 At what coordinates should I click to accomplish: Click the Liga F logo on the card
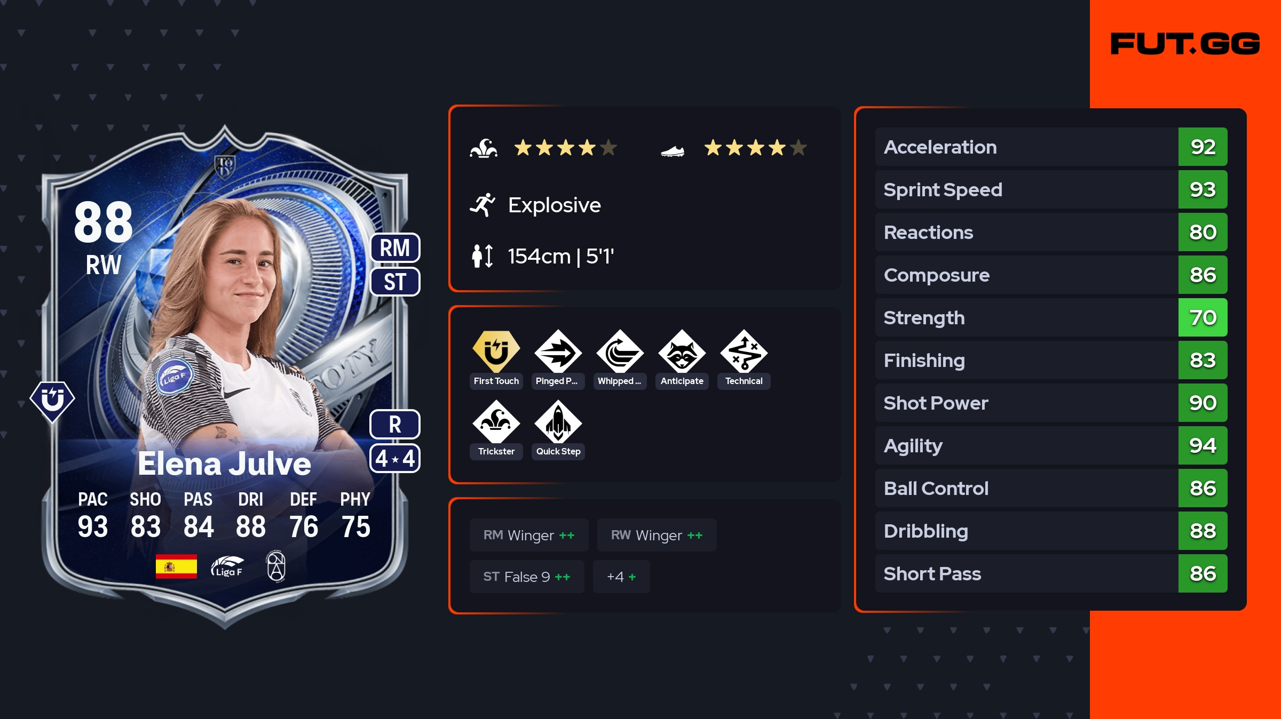click(x=227, y=566)
